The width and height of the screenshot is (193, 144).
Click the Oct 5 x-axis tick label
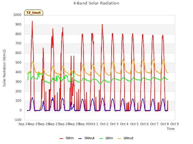(x=134, y=124)
